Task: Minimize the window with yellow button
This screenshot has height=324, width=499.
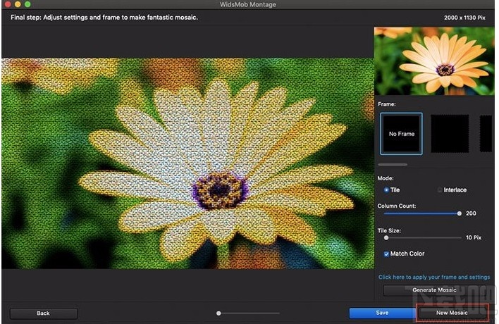Action: click(18, 5)
